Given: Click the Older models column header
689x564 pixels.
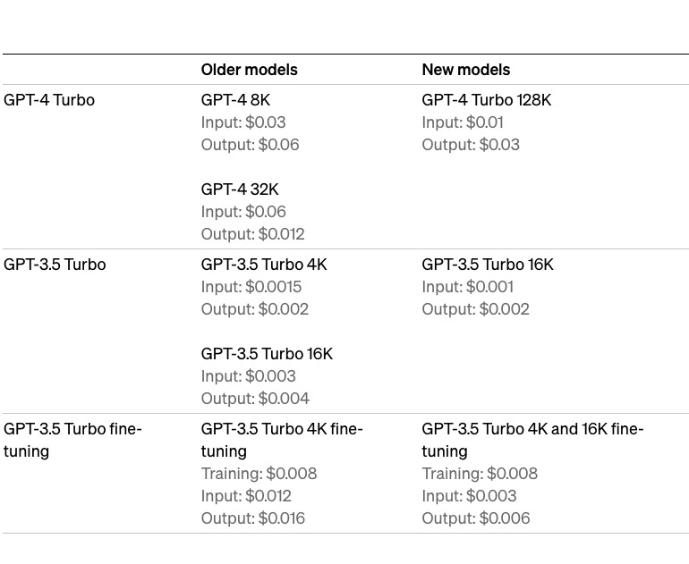Looking at the screenshot, I should coord(249,70).
